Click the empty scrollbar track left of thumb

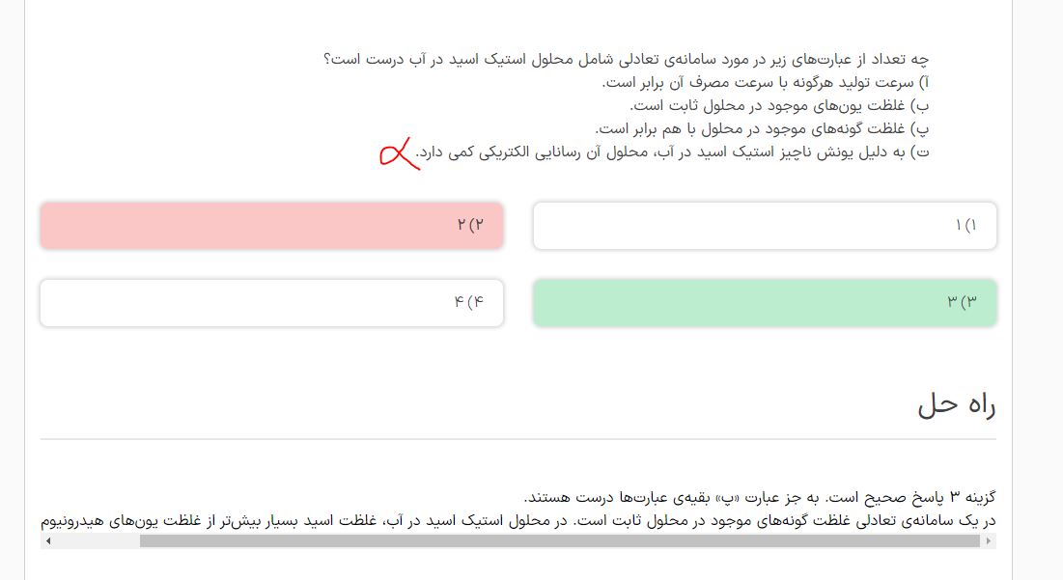(97, 541)
